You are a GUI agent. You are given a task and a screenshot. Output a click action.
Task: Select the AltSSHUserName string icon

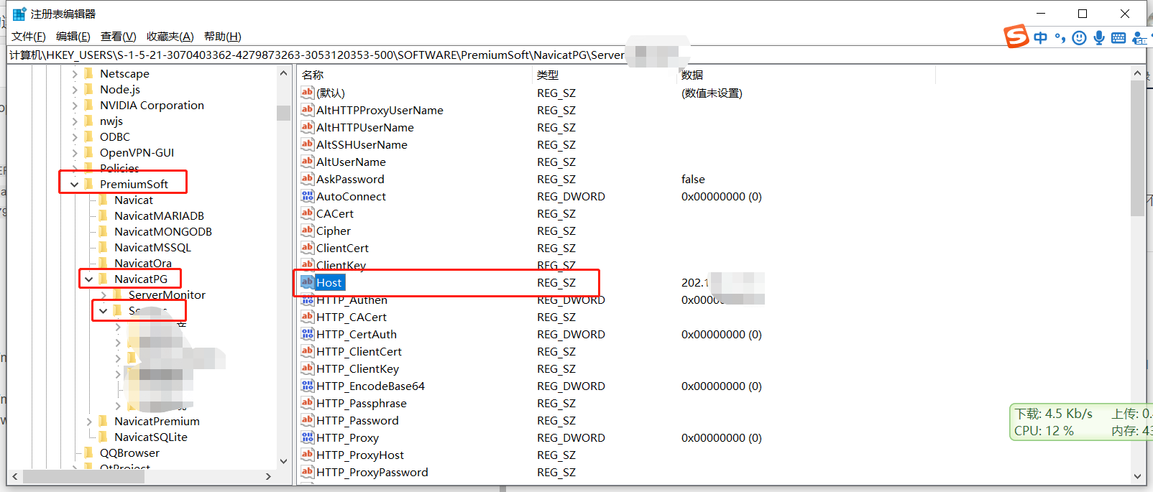pos(308,144)
